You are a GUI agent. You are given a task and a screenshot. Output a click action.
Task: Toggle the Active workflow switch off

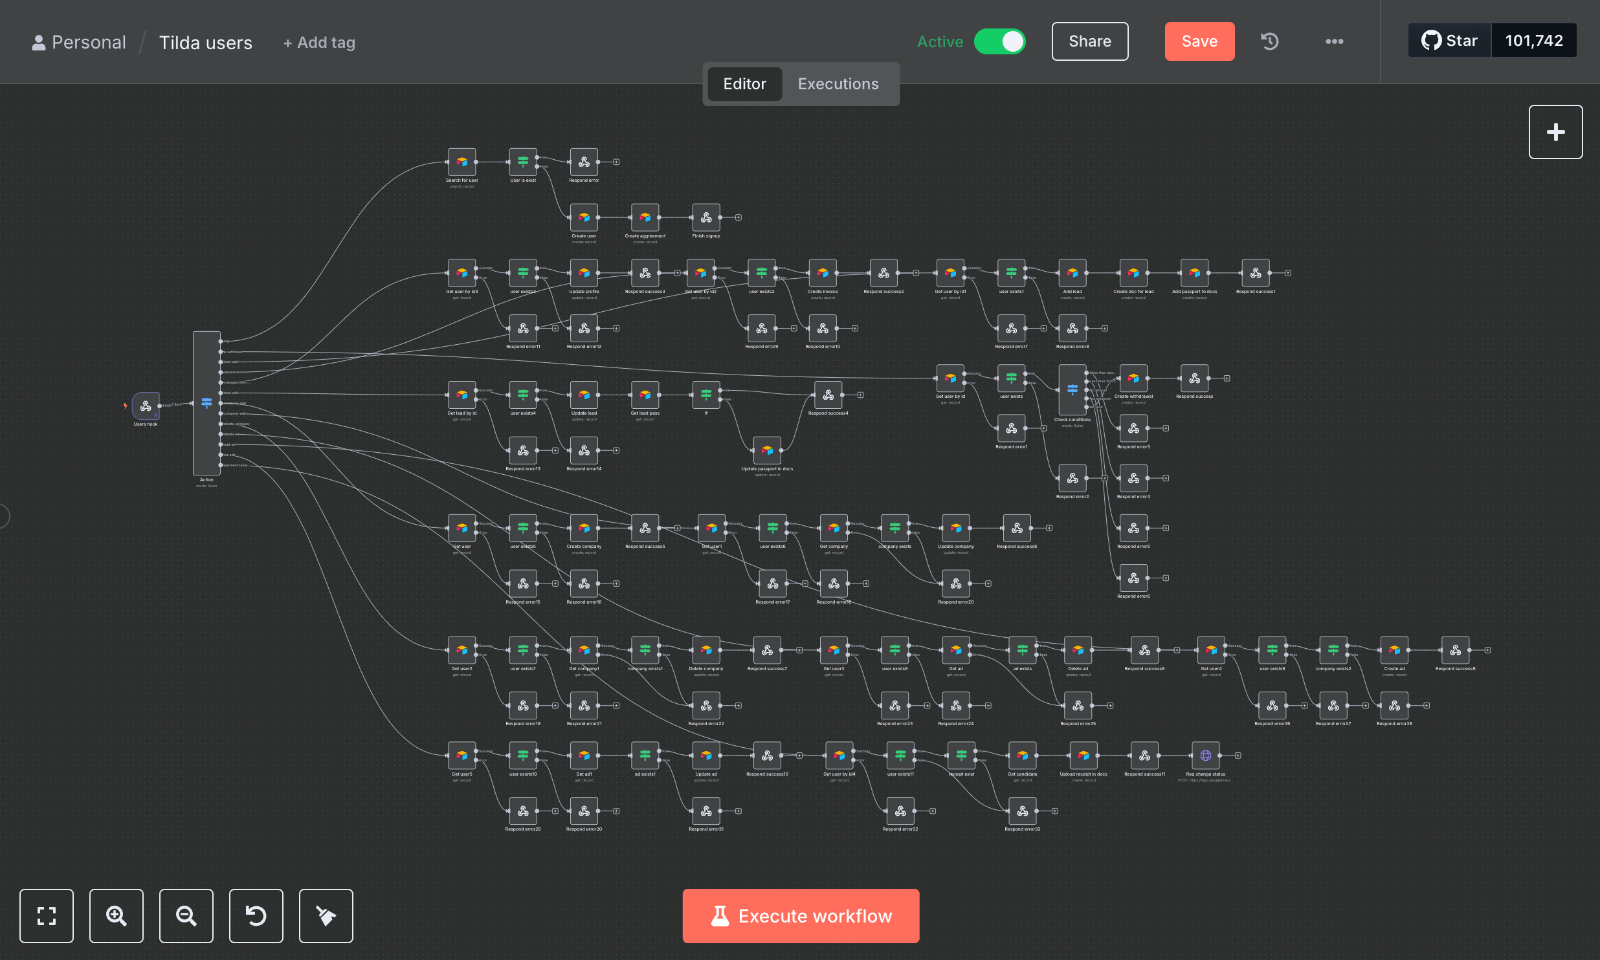[x=999, y=41]
